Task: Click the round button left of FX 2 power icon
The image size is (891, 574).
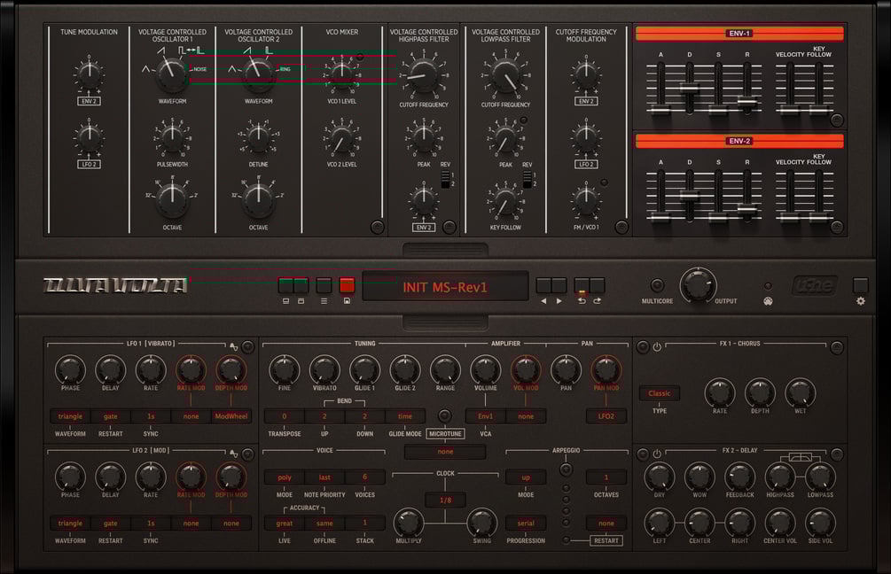Action: click(643, 454)
